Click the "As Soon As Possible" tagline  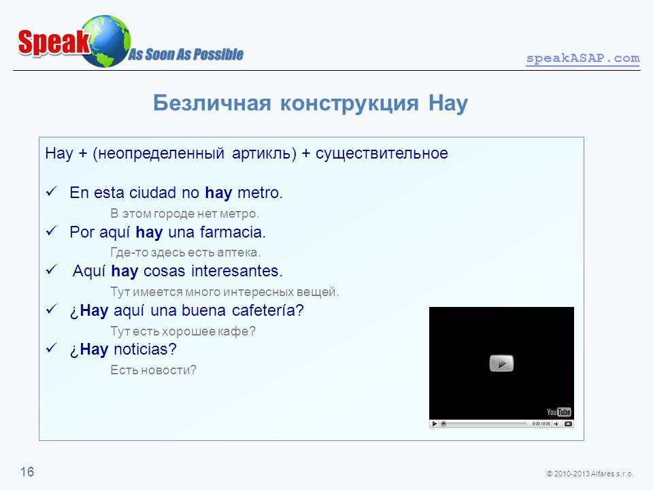click(x=186, y=54)
